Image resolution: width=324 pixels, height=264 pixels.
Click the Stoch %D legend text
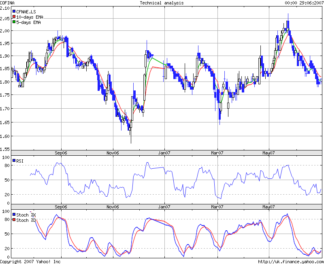tap(26, 220)
